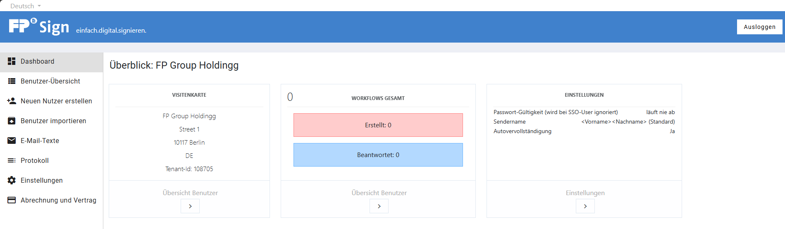Click the credit card icon for Abrechnung
This screenshot has width=785, height=229.
[x=12, y=200]
